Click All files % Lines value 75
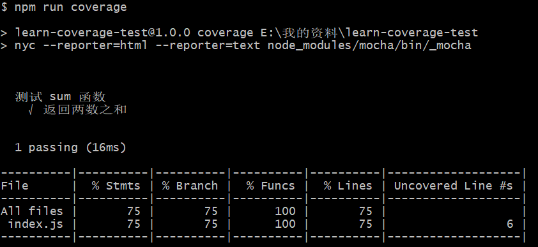The width and height of the screenshot is (538, 247). 365,211
